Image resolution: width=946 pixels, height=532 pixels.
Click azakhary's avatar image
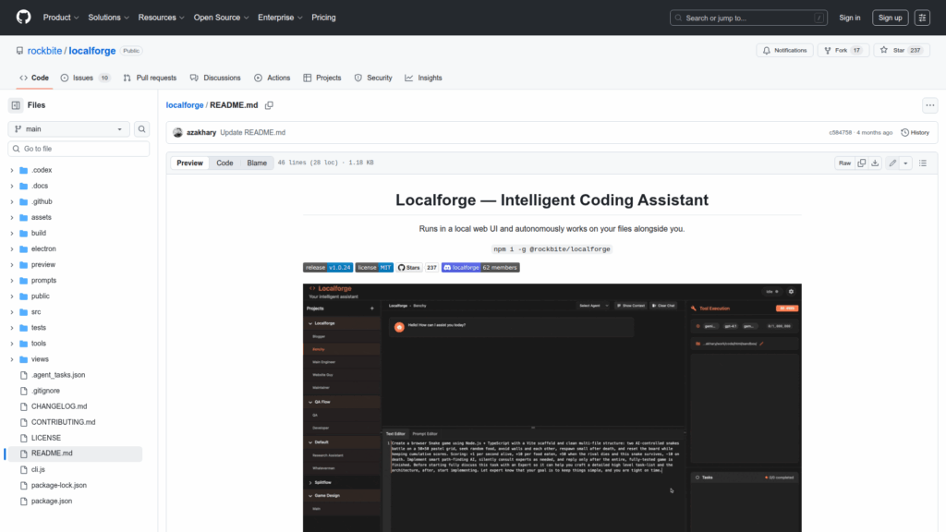pos(177,133)
